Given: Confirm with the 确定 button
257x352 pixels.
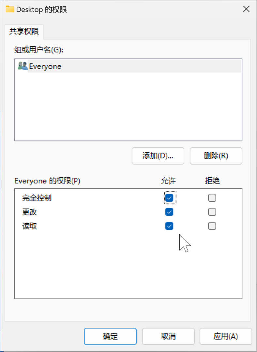Looking at the screenshot, I should 110,336.
